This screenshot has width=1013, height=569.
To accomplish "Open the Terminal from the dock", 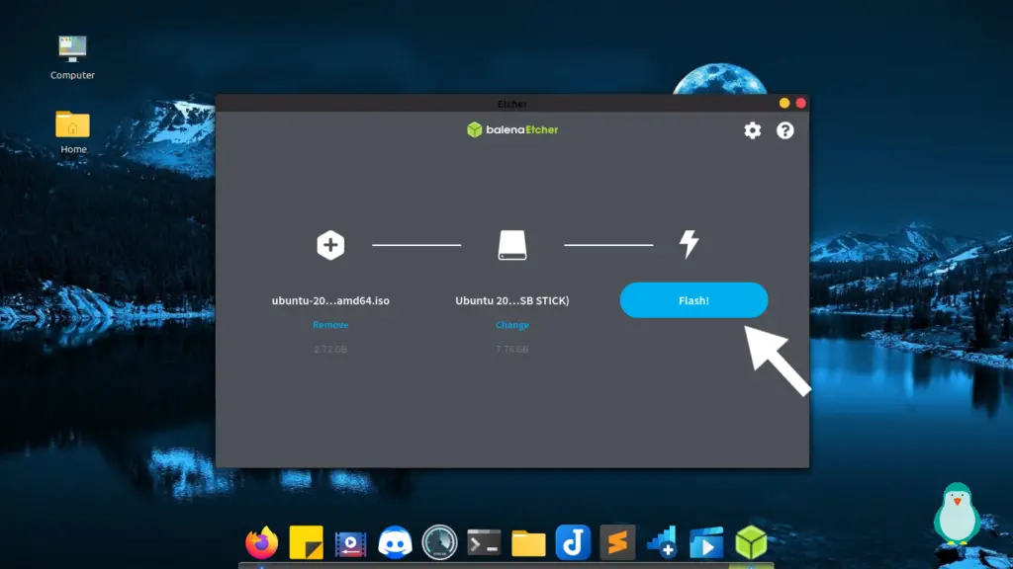I will click(x=484, y=542).
